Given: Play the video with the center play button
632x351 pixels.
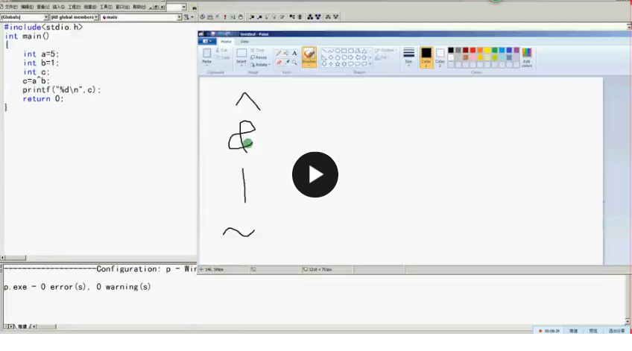Looking at the screenshot, I should 315,174.
